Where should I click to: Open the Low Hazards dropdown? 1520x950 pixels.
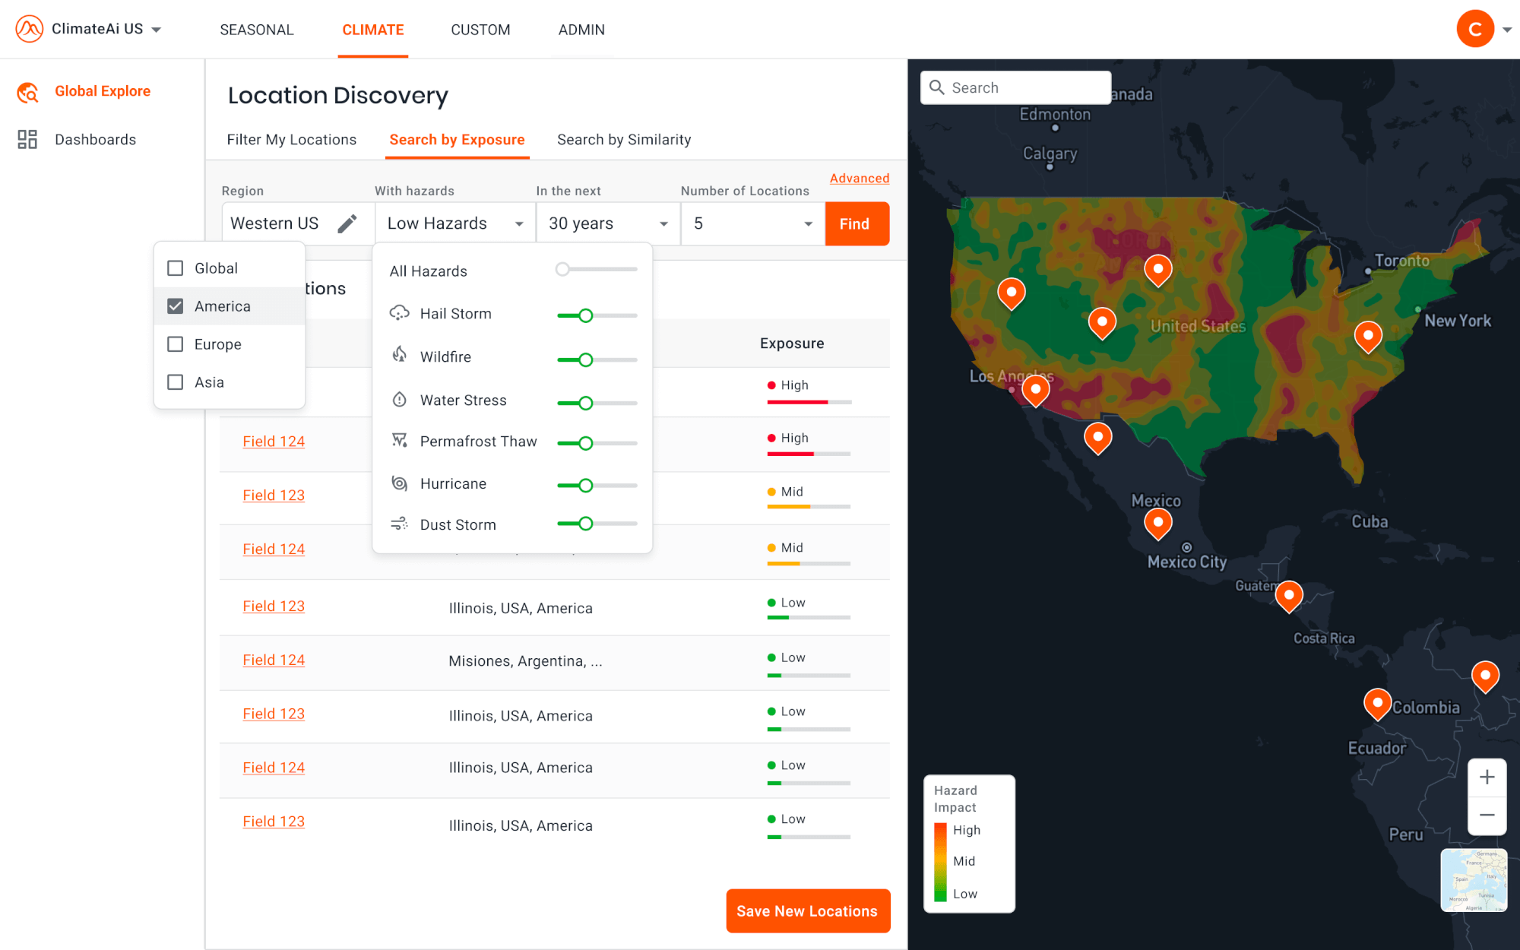pos(454,223)
